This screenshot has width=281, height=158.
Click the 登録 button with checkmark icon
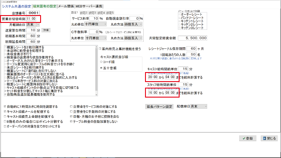[x=247, y=138]
